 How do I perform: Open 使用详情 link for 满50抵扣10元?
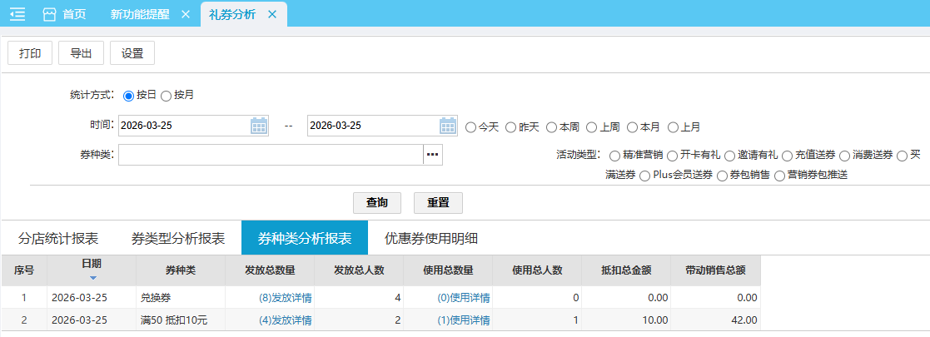click(463, 320)
